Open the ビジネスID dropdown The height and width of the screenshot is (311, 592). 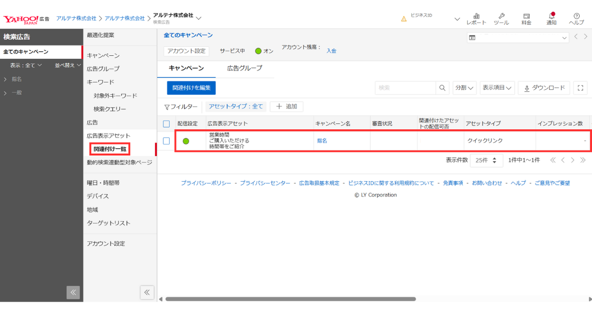coord(457,19)
